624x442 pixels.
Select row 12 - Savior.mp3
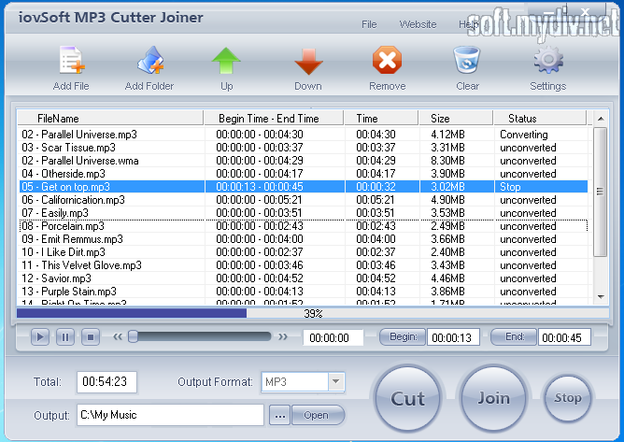(x=304, y=278)
